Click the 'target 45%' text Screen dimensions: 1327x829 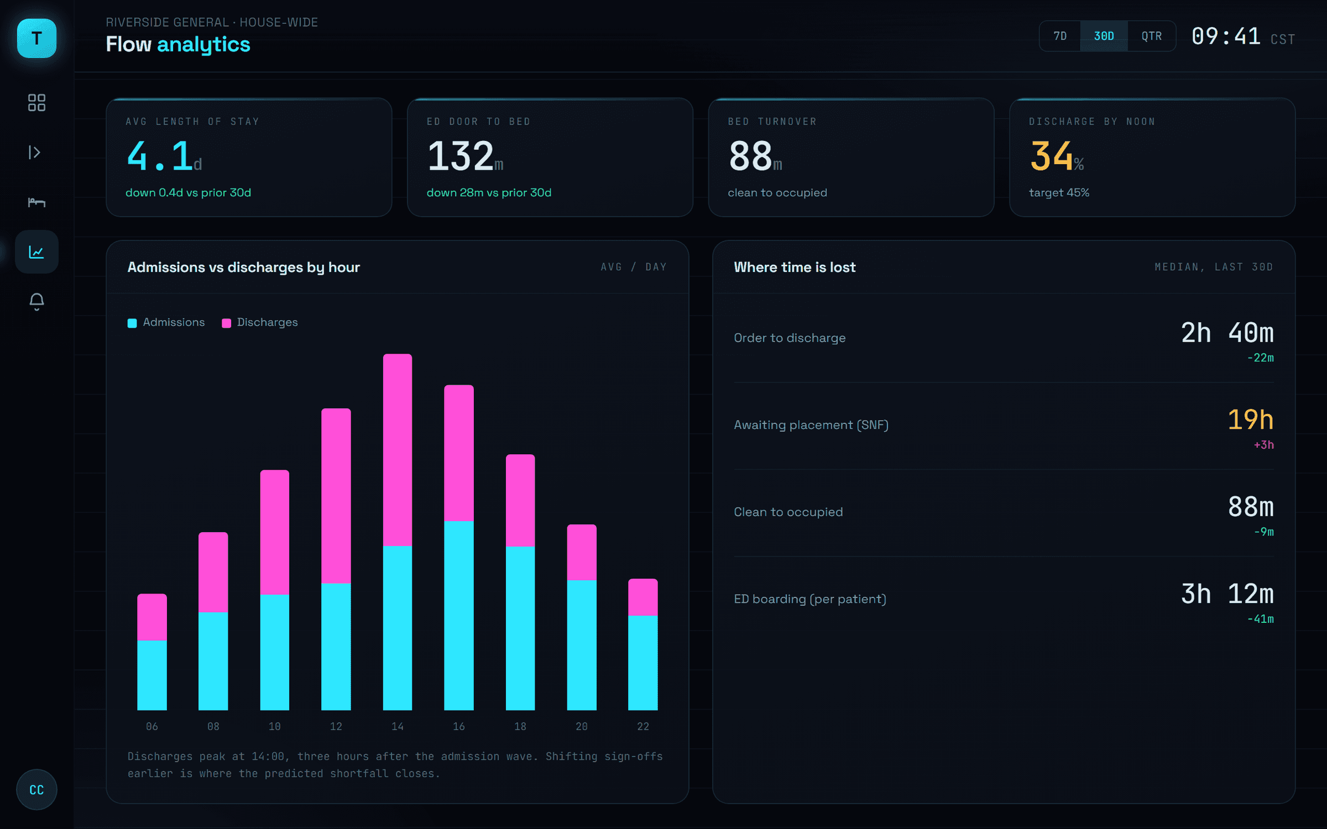pos(1059,192)
